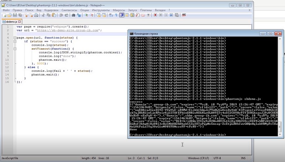Click the sb-demo-site.group-ib.com URL in code
This screenshot has height=162, width=285.
(68, 30)
